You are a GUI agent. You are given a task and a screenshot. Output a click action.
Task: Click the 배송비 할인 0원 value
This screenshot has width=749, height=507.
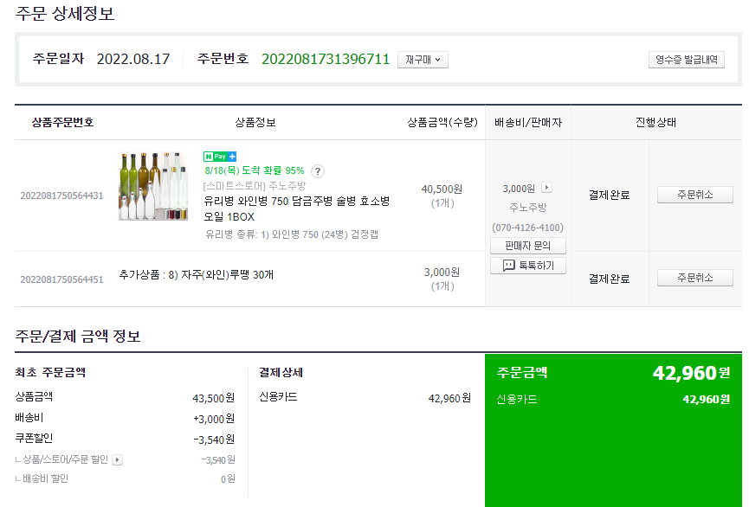(x=228, y=478)
